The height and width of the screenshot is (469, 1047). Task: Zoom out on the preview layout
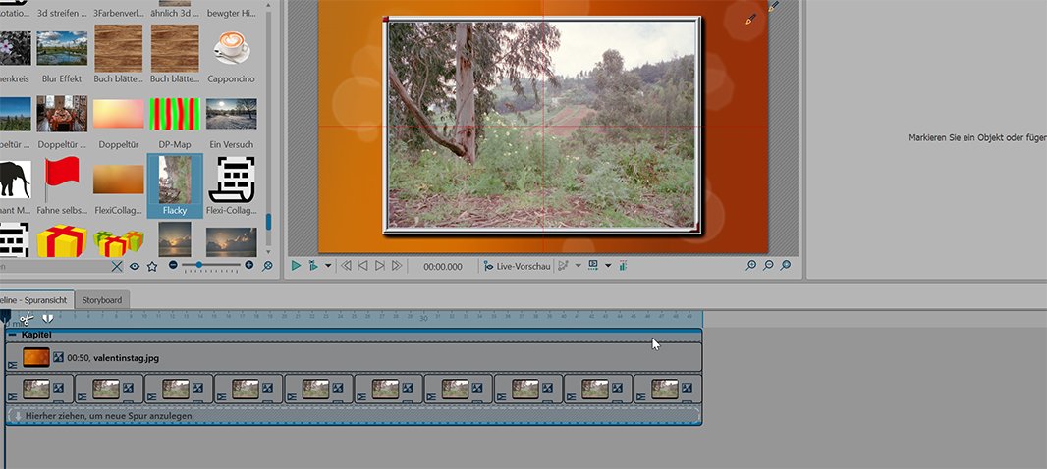tap(768, 266)
